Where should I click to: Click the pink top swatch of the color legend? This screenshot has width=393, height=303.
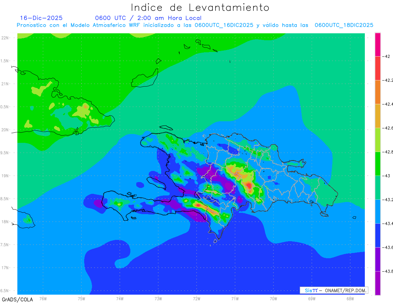[x=378, y=44]
